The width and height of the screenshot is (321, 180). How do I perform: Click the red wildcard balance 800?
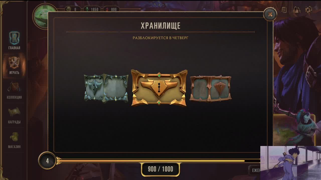point(112,9)
